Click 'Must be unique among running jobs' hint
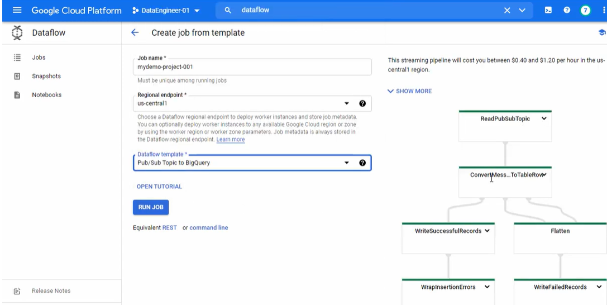Screen dimensions: 607x305 point(182,80)
